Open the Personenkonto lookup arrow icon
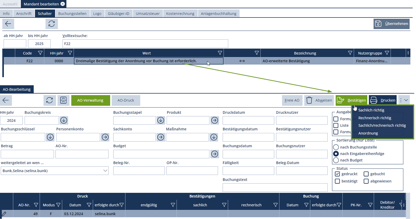The height and width of the screenshot is (219, 416). pyautogui.click(x=105, y=137)
